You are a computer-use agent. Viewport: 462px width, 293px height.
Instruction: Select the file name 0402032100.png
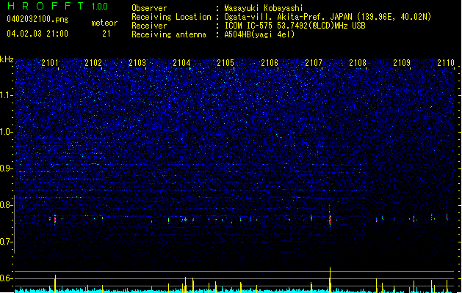37,19
